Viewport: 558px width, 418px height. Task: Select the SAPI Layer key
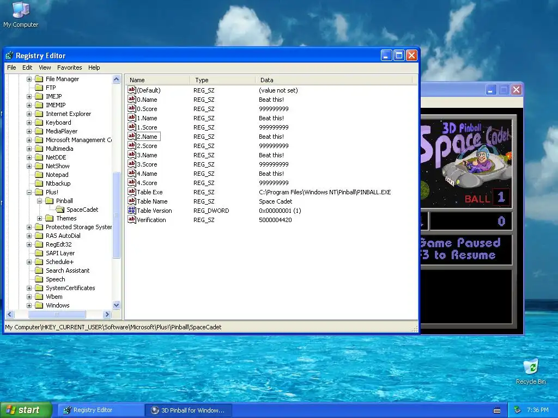coord(60,253)
